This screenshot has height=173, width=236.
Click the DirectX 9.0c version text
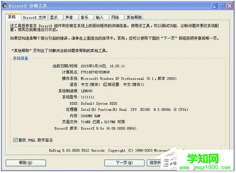pyautogui.click(x=108, y=128)
